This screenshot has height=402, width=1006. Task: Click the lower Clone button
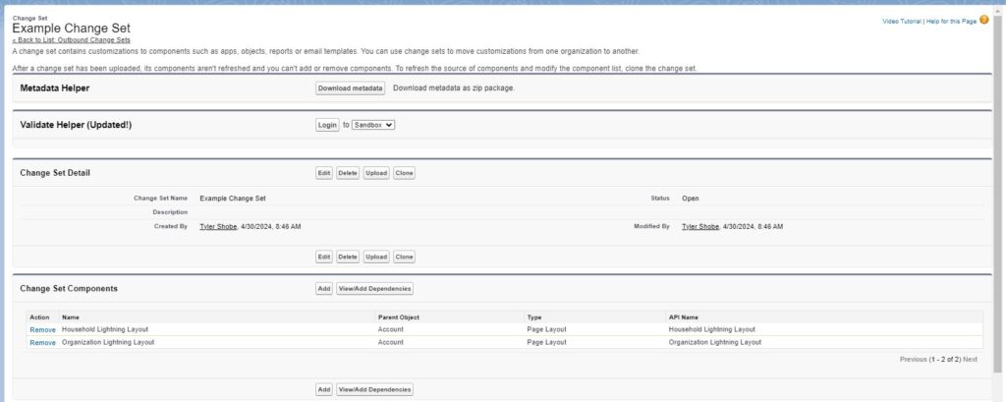click(x=404, y=257)
